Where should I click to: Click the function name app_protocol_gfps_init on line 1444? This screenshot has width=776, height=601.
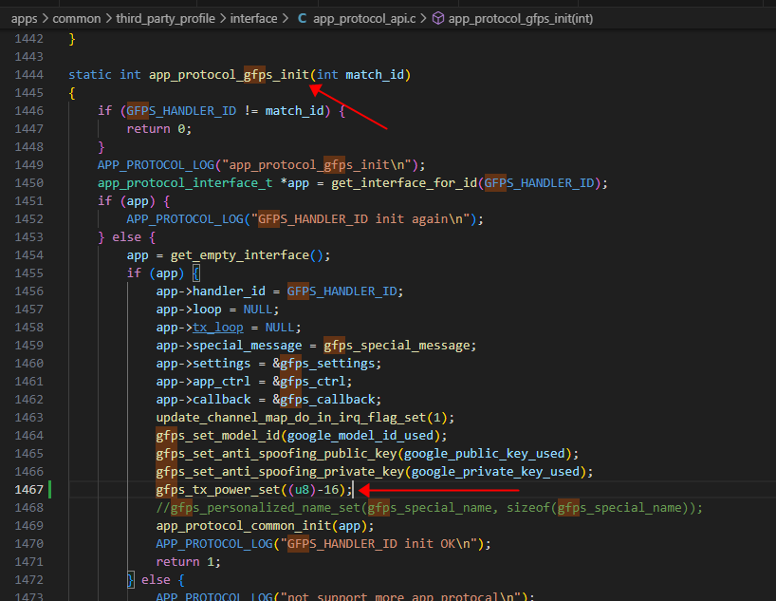click(x=230, y=75)
